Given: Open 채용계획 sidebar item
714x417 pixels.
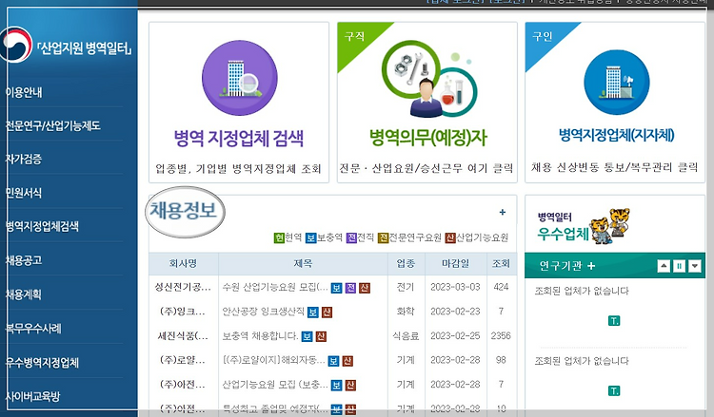Looking at the screenshot, I should (23, 294).
